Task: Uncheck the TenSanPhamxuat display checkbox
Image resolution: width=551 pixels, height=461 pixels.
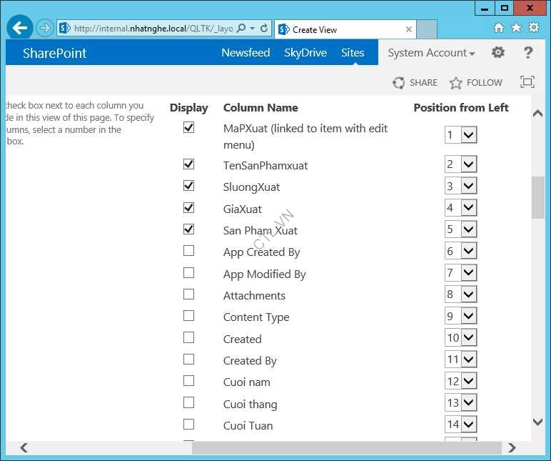Action: (x=188, y=164)
